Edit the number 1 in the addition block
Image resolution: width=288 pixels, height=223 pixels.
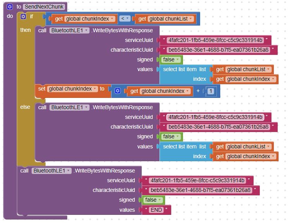coord(211,91)
